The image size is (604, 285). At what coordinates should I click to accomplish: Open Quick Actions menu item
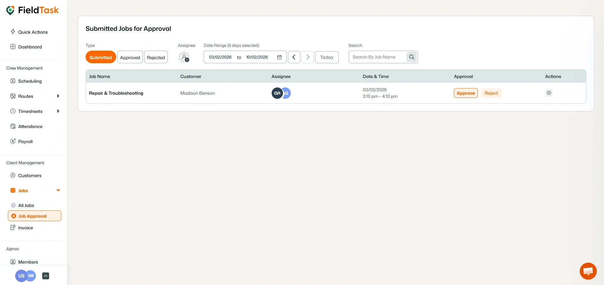(34, 32)
